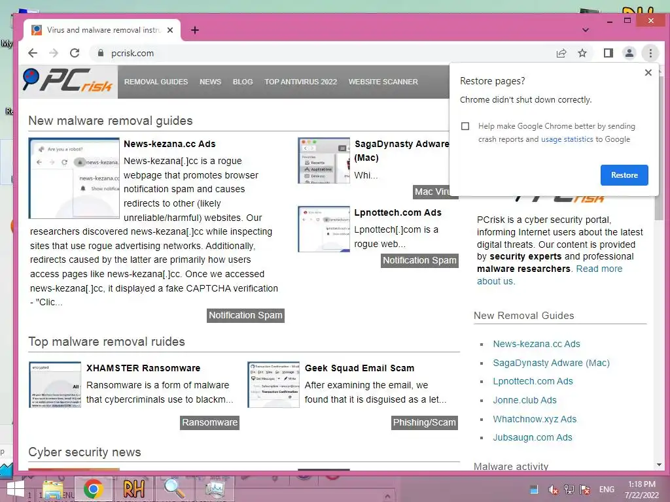Click the Chrome taskbar icon
670x502 pixels.
[93, 489]
